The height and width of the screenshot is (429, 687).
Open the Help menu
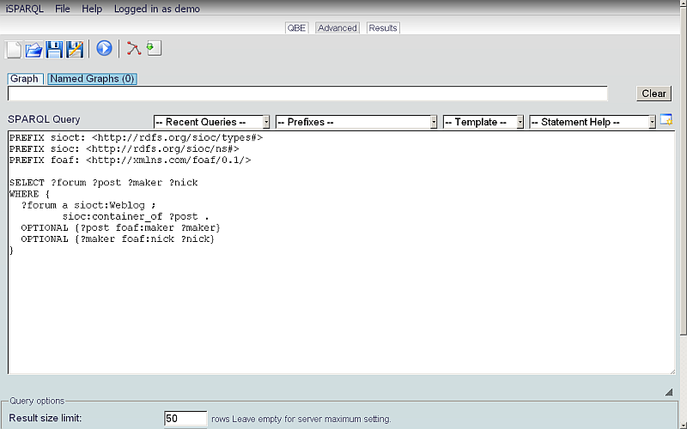pyautogui.click(x=92, y=9)
